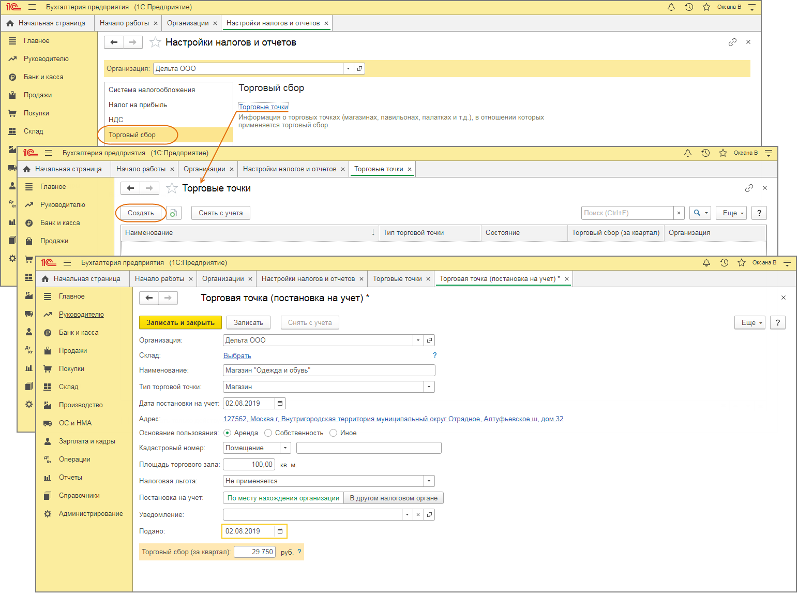Click Создать in Торговые точки
Screen dimensions: 798x593
pos(141,213)
